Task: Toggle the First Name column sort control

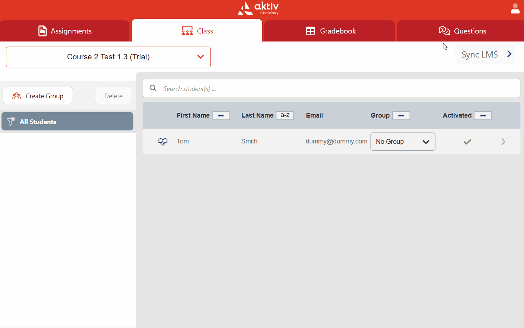Action: 221,115
